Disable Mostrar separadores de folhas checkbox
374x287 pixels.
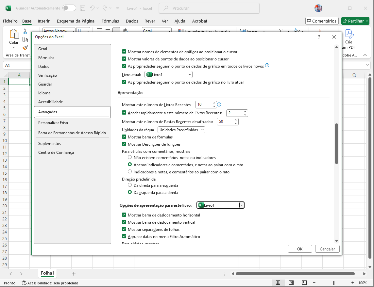tap(124, 229)
